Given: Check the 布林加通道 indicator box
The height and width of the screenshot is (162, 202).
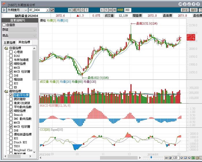Looking at the screenshot, I should tap(11, 60).
